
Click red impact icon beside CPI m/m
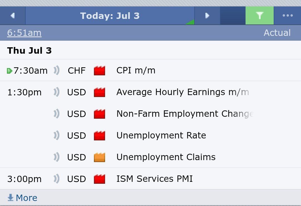[99, 70]
